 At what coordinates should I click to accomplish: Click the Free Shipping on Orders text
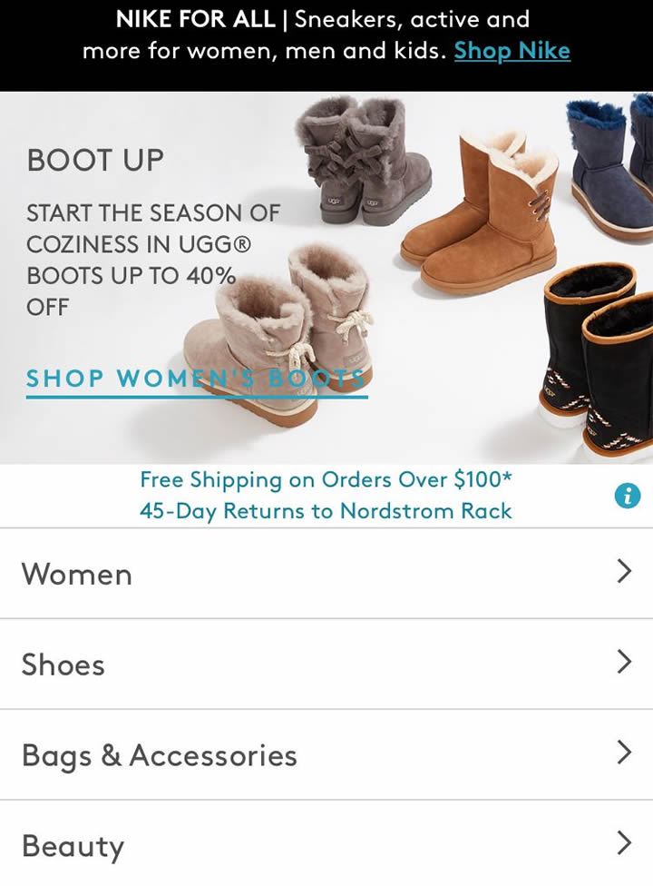326,479
